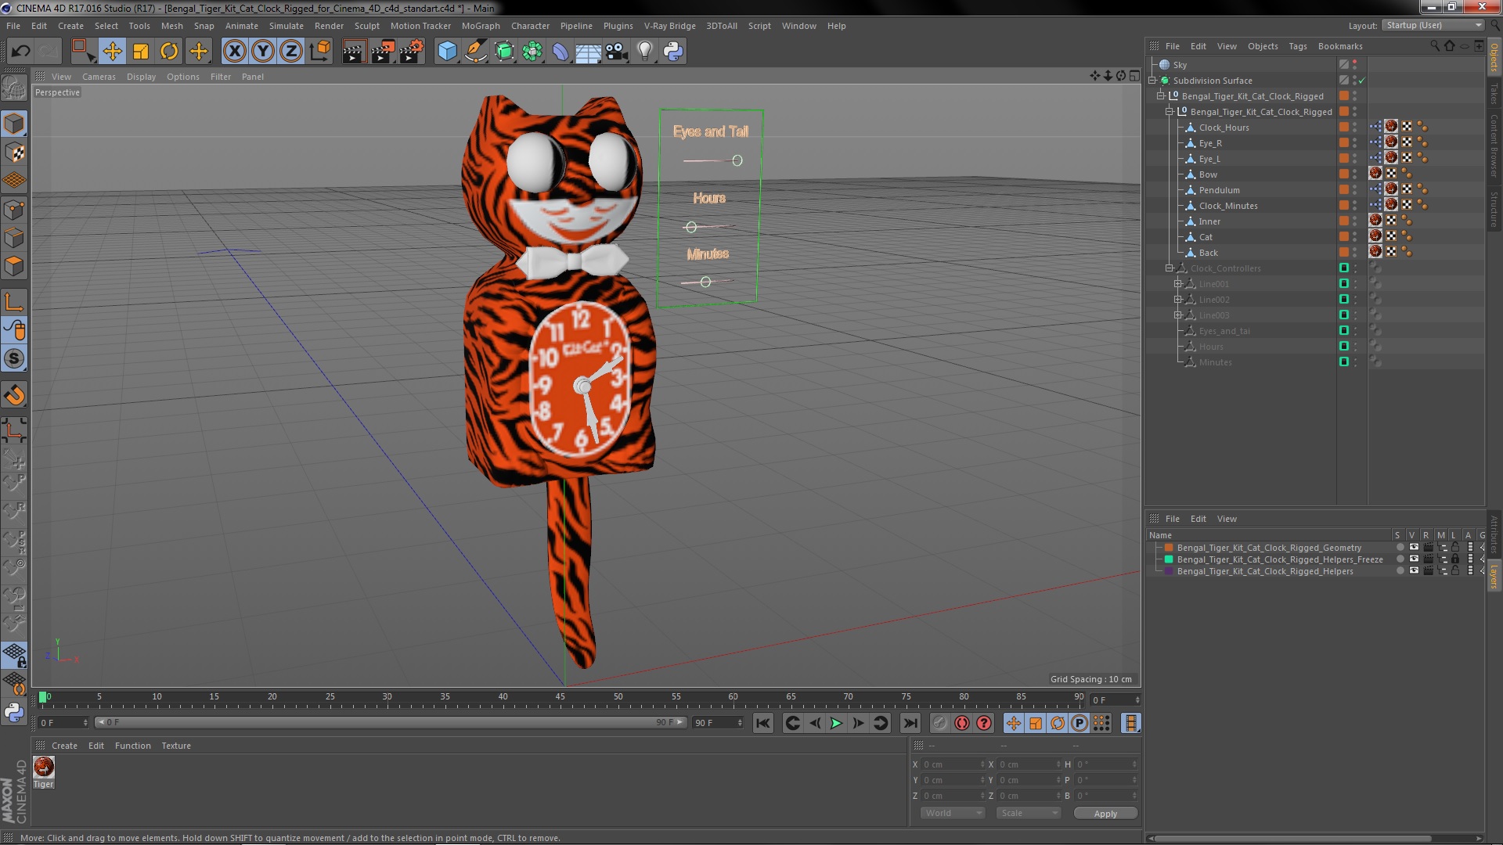Screen dimensions: 1503x845
Task: Click the Render View clapperboard icon
Action: tap(354, 52)
